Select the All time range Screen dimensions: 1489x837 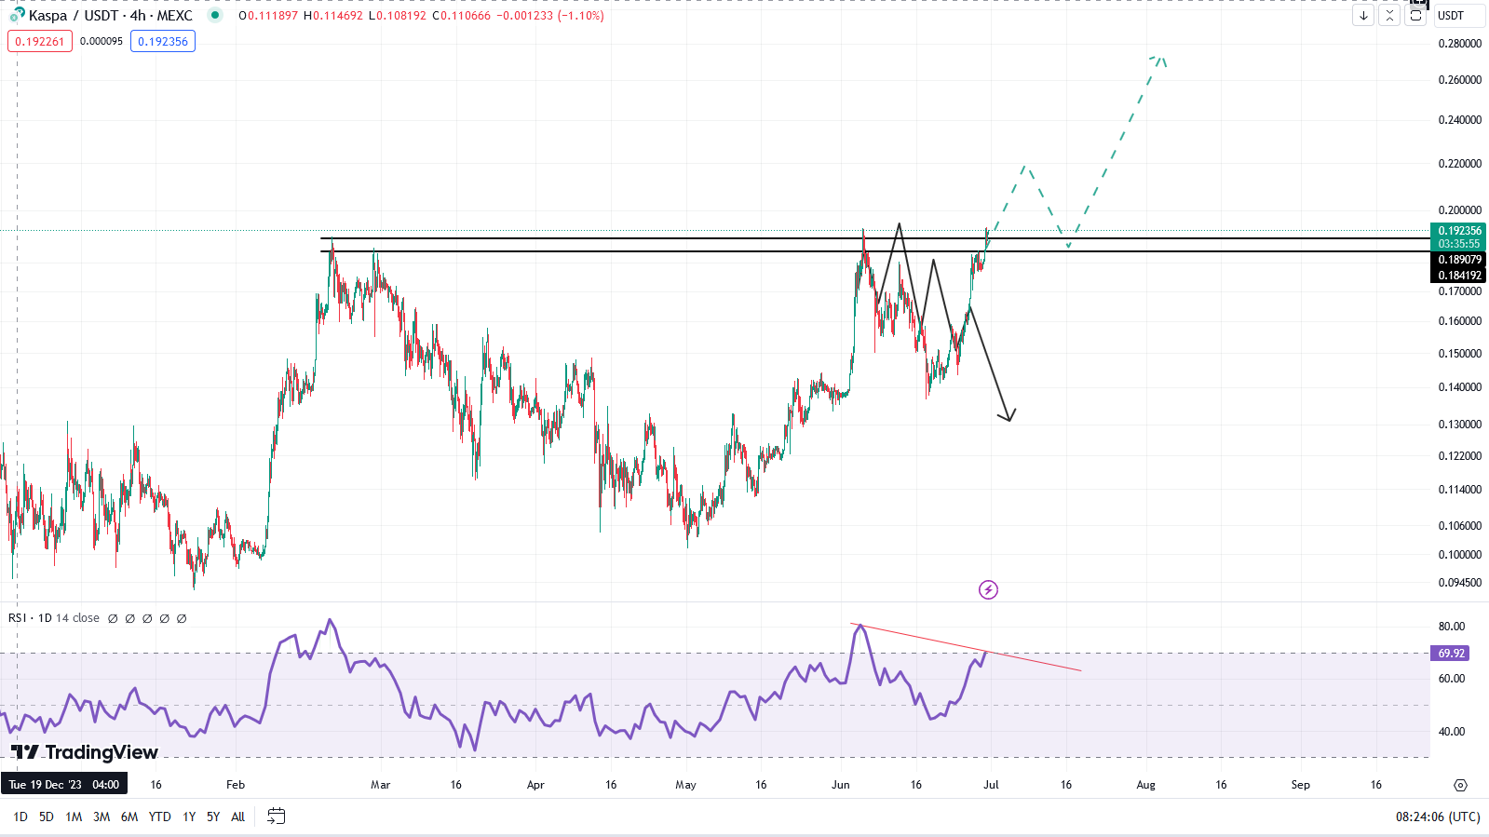click(x=238, y=817)
